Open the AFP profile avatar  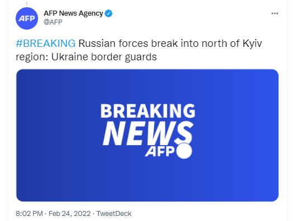[27, 18]
